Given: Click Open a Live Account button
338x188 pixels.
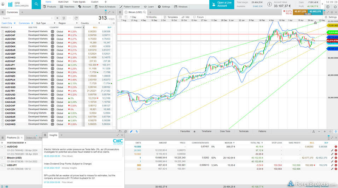Looking at the screenshot, I should (222, 4).
